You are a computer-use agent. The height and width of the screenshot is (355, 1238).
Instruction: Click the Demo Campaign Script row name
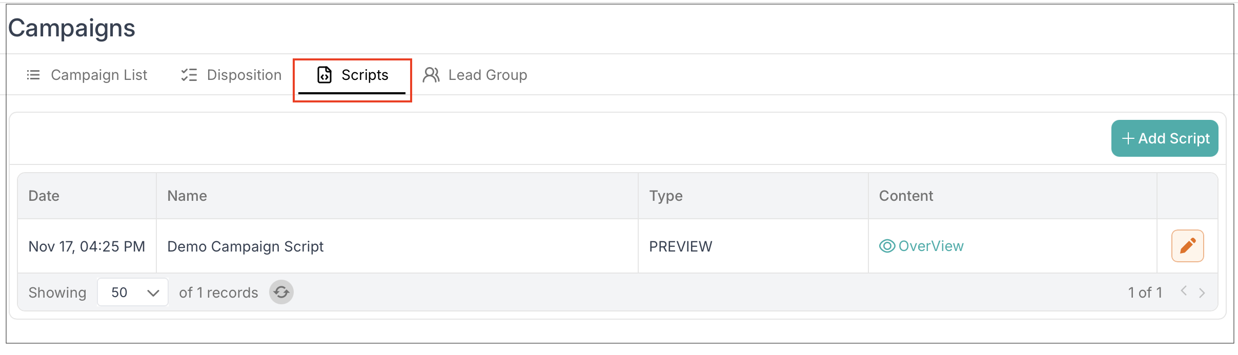(x=245, y=246)
